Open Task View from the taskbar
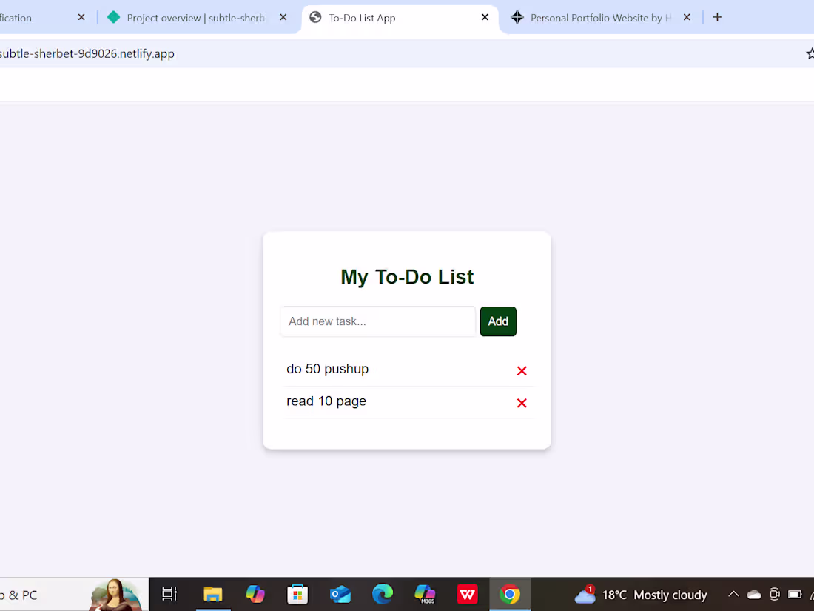Image resolution: width=814 pixels, height=611 pixels. coord(169,594)
